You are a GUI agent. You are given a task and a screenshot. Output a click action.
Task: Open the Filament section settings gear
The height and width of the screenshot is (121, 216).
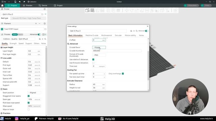pyautogui.click(x=45, y=24)
